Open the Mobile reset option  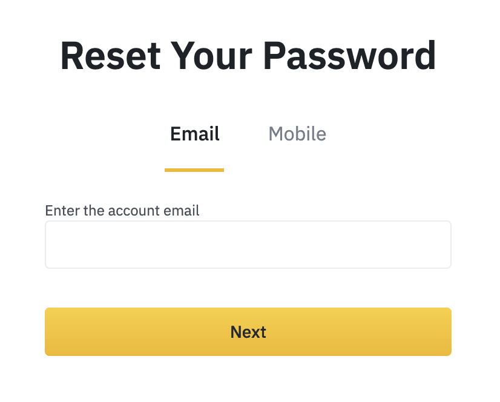point(297,134)
